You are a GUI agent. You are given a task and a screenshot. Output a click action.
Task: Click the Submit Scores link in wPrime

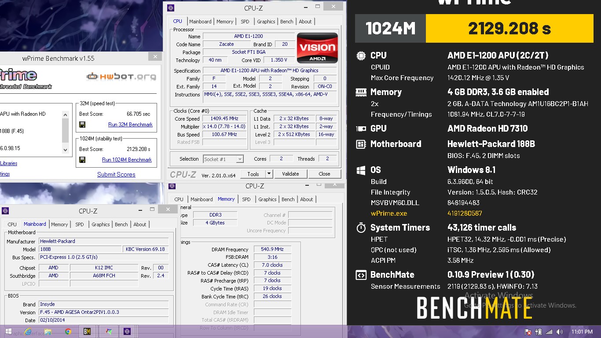pos(116,174)
